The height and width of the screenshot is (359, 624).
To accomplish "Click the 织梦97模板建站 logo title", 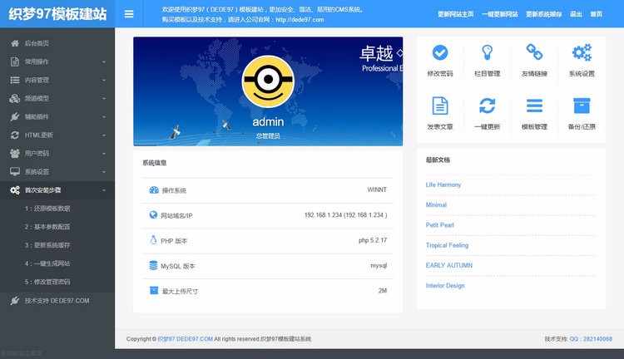I will (x=57, y=14).
